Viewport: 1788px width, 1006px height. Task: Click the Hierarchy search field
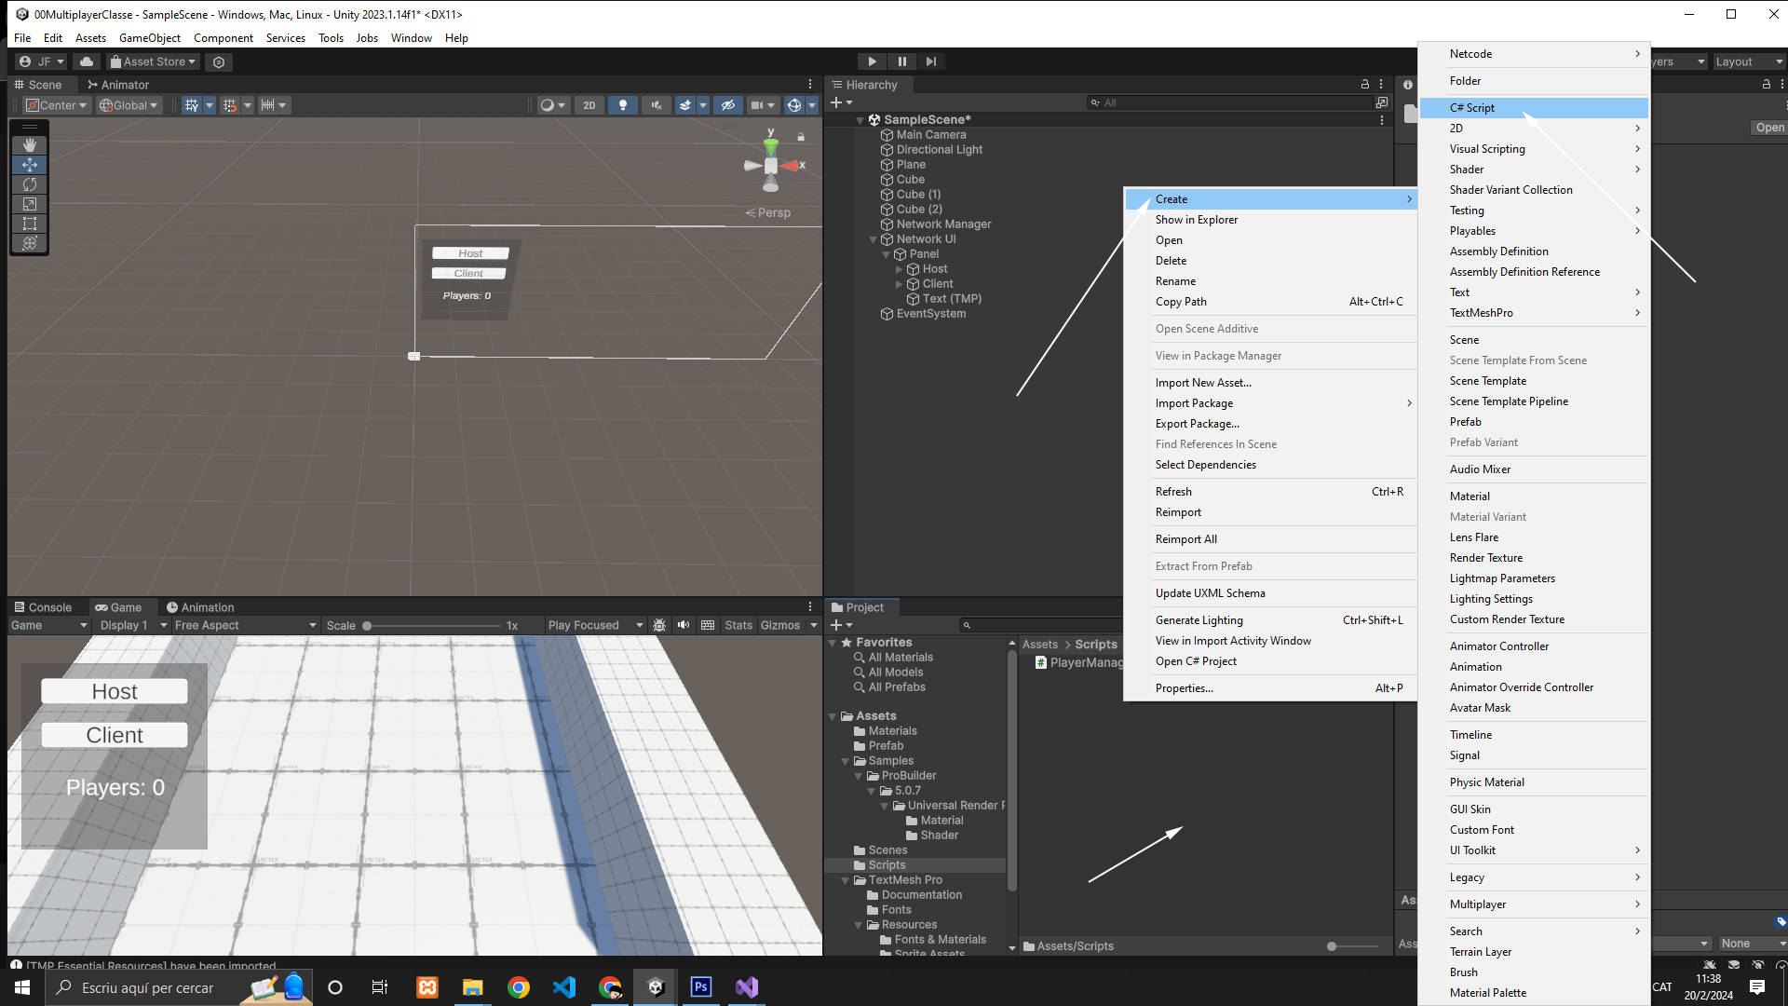coord(1229,102)
